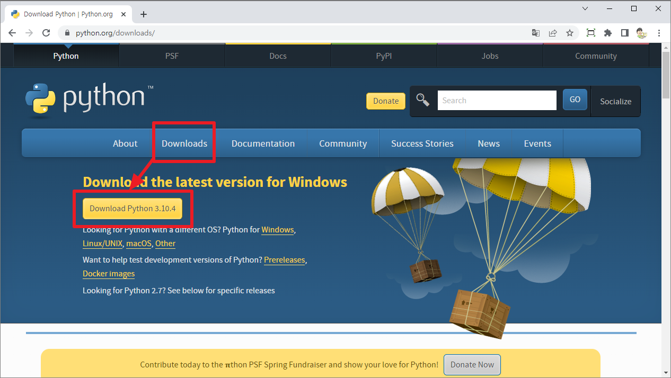Click the padlock site info icon

click(67, 33)
